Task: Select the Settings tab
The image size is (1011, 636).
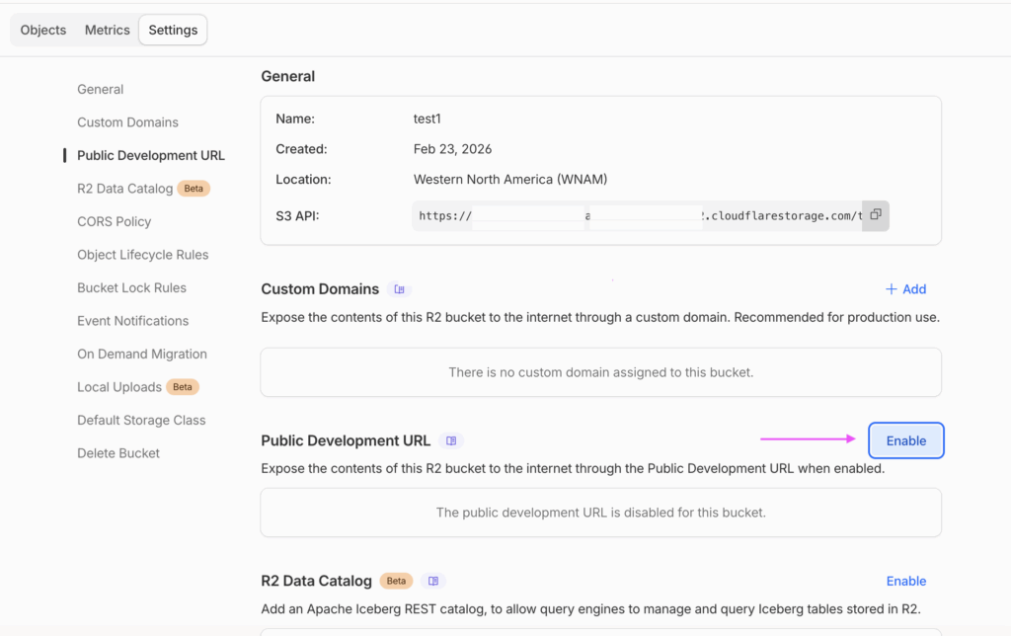Action: pos(173,30)
